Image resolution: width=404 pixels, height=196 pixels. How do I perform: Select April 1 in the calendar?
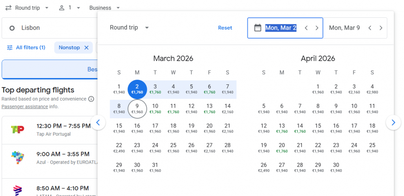(x=318, y=89)
